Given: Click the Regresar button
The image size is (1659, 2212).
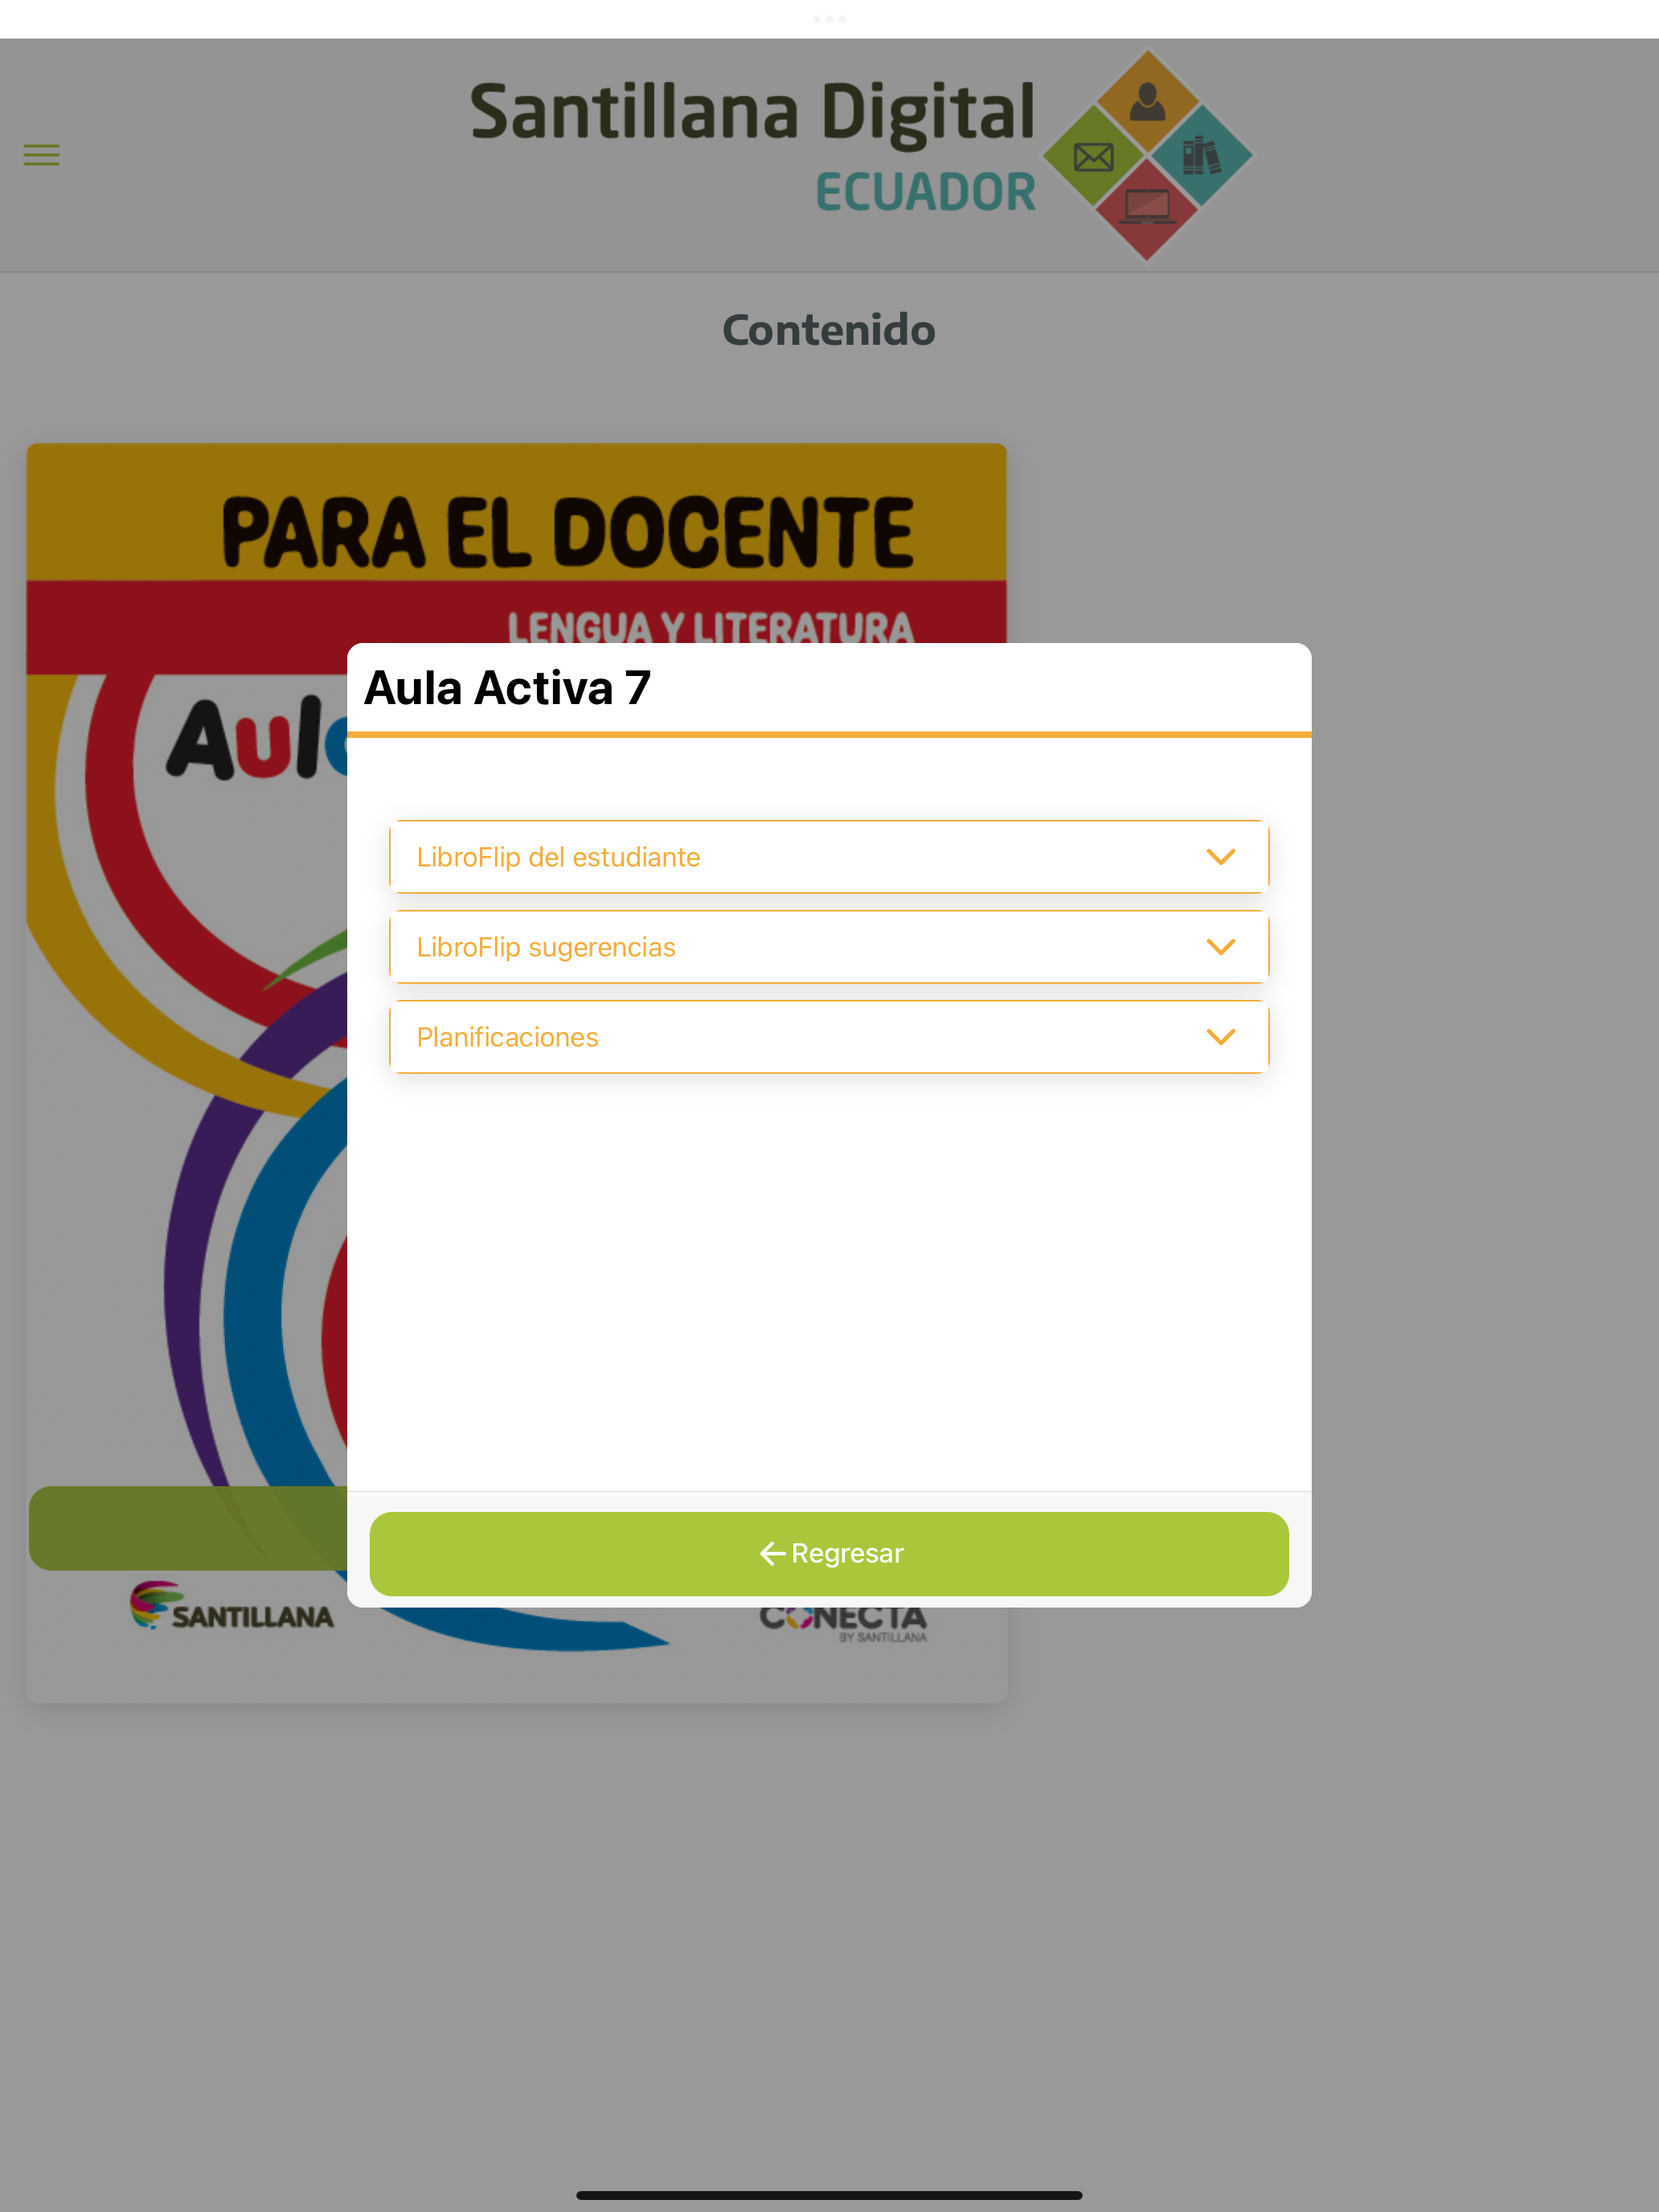Looking at the screenshot, I should tap(829, 1553).
